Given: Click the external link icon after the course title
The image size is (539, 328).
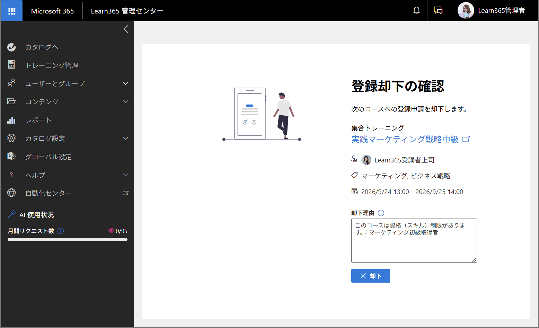Looking at the screenshot, I should tap(466, 139).
